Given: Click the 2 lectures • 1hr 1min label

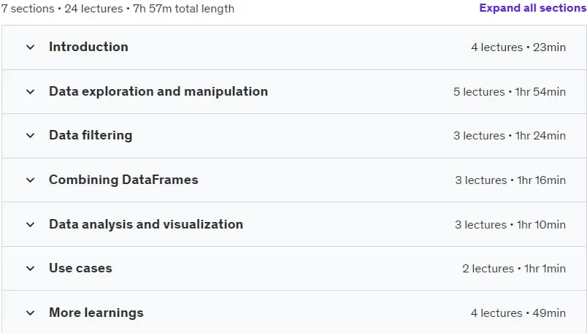Looking at the screenshot, I should pos(514,269).
